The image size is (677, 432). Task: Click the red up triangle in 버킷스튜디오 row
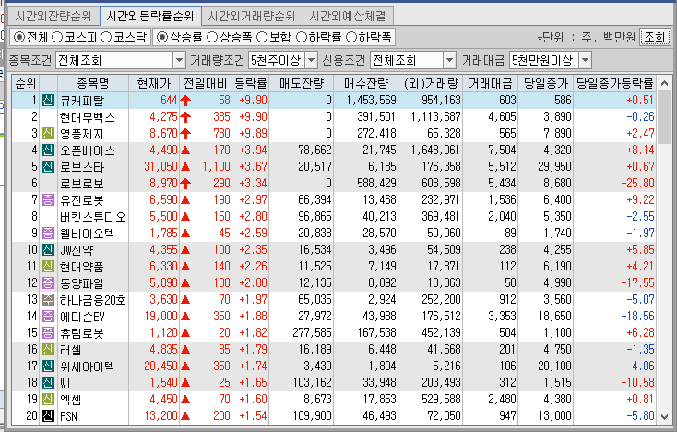[x=185, y=217]
